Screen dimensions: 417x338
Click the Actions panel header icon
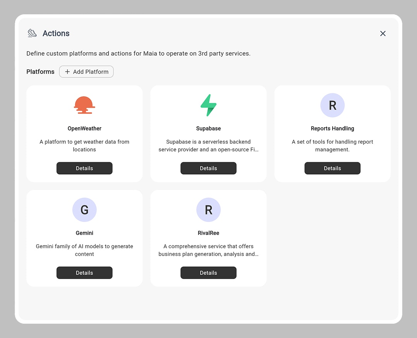coord(32,33)
